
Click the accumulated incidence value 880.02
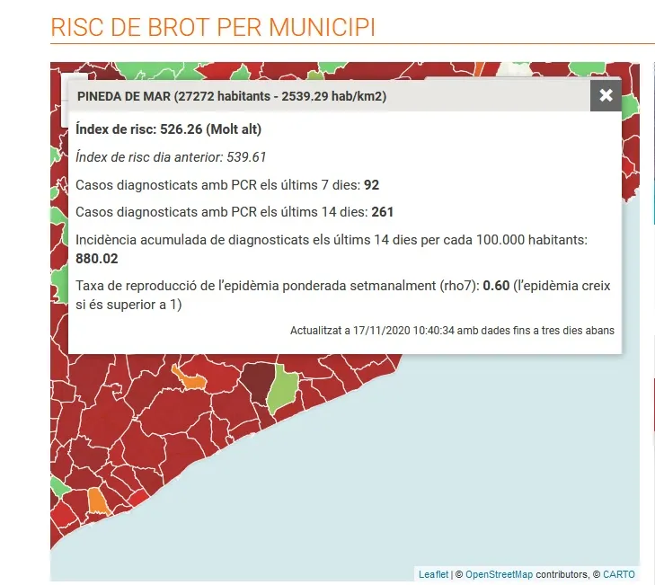point(97,259)
